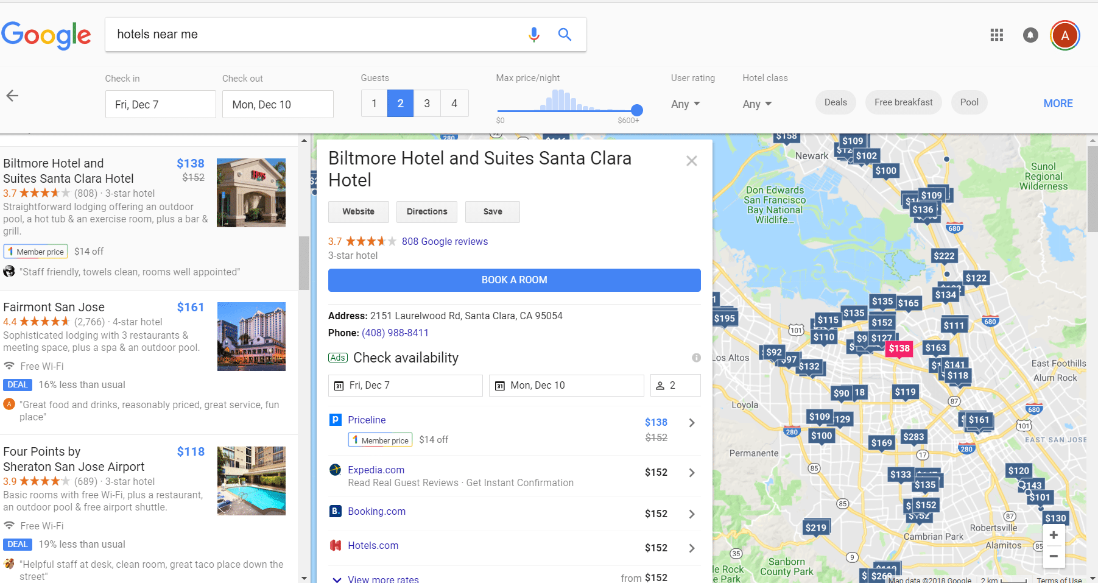Open the Priceline link

tap(367, 420)
